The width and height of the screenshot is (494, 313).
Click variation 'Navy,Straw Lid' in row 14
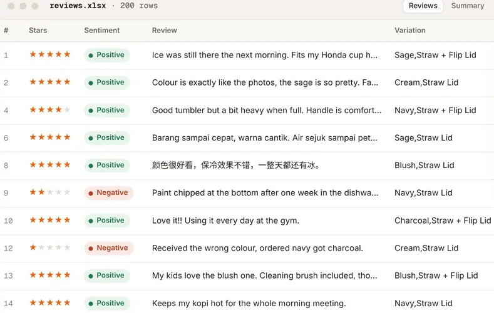click(423, 303)
